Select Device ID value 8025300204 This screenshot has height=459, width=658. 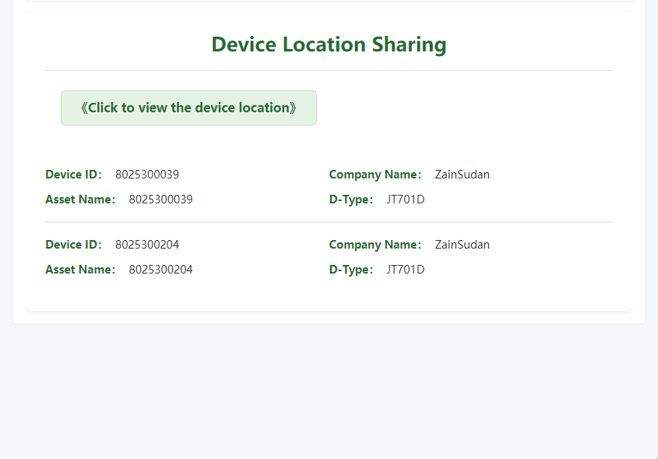pos(147,245)
